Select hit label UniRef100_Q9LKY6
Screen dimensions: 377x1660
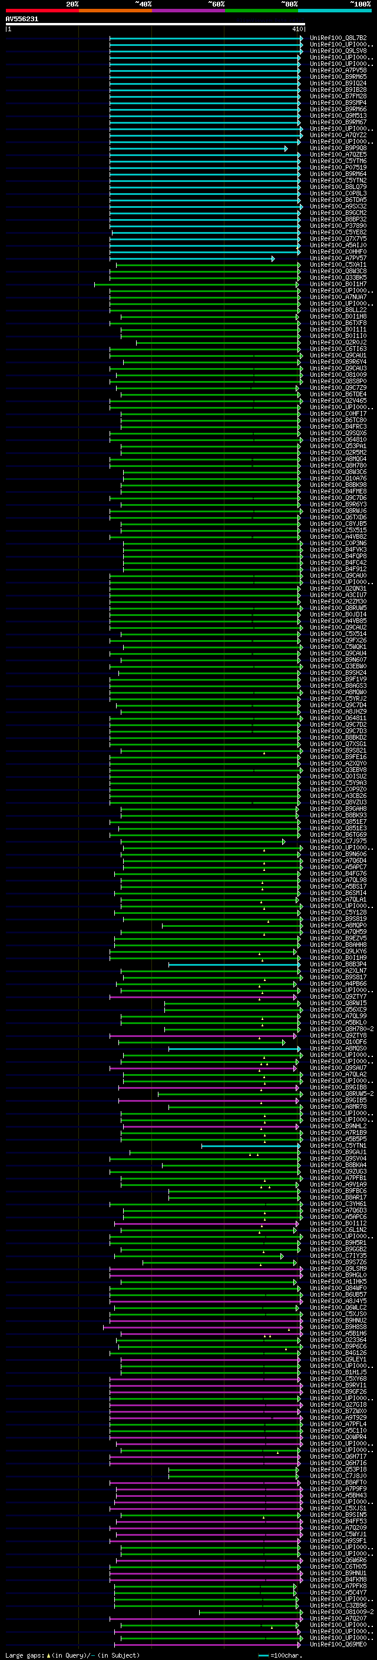pyautogui.click(x=338, y=952)
